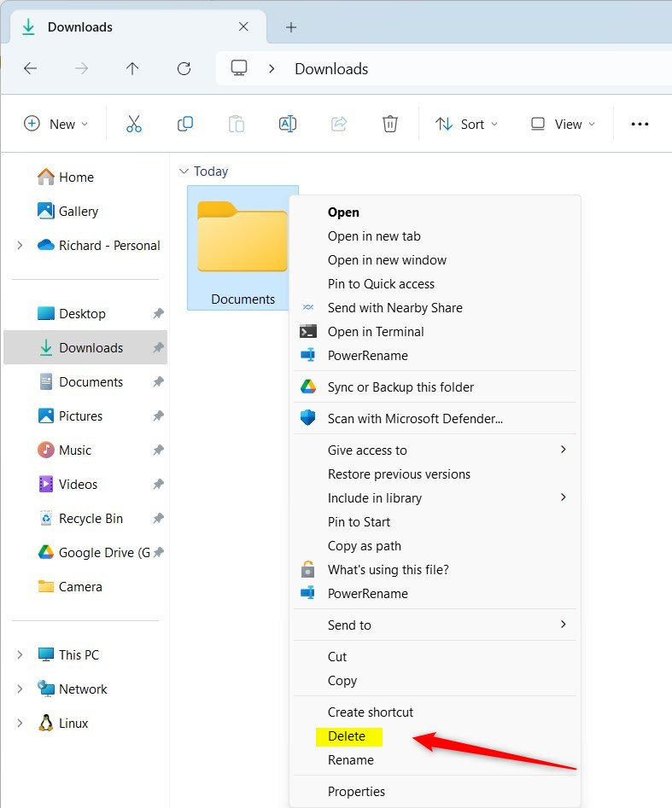
Task: Select Properties in the context menu
Action: tap(356, 792)
